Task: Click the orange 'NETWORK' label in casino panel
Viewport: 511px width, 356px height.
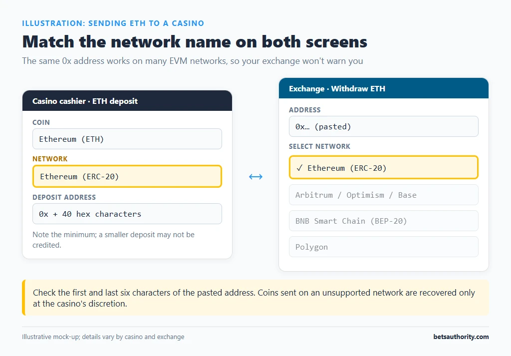Action: [50, 159]
